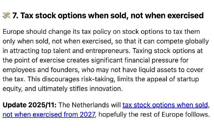Click the heading number "7."
Screen dimensions: 214x128
coord(16,16)
